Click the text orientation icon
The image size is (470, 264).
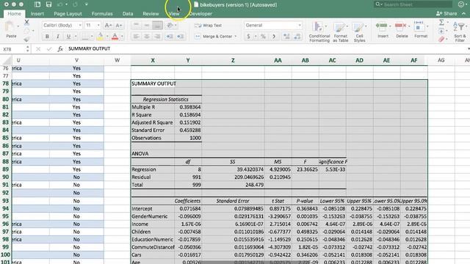pyautogui.click(x=170, y=26)
